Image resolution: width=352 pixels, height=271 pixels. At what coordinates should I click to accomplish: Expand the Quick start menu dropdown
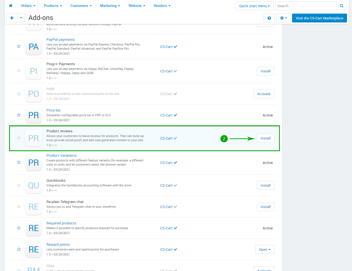[254, 6]
